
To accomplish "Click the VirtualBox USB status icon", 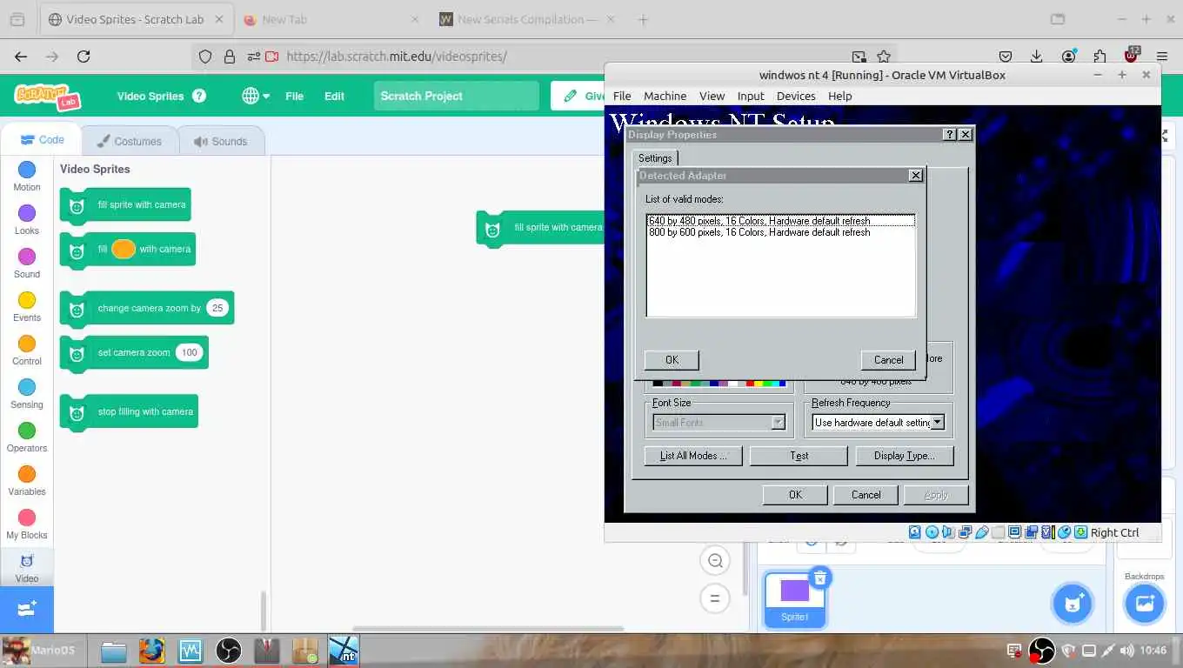I will tap(982, 532).
